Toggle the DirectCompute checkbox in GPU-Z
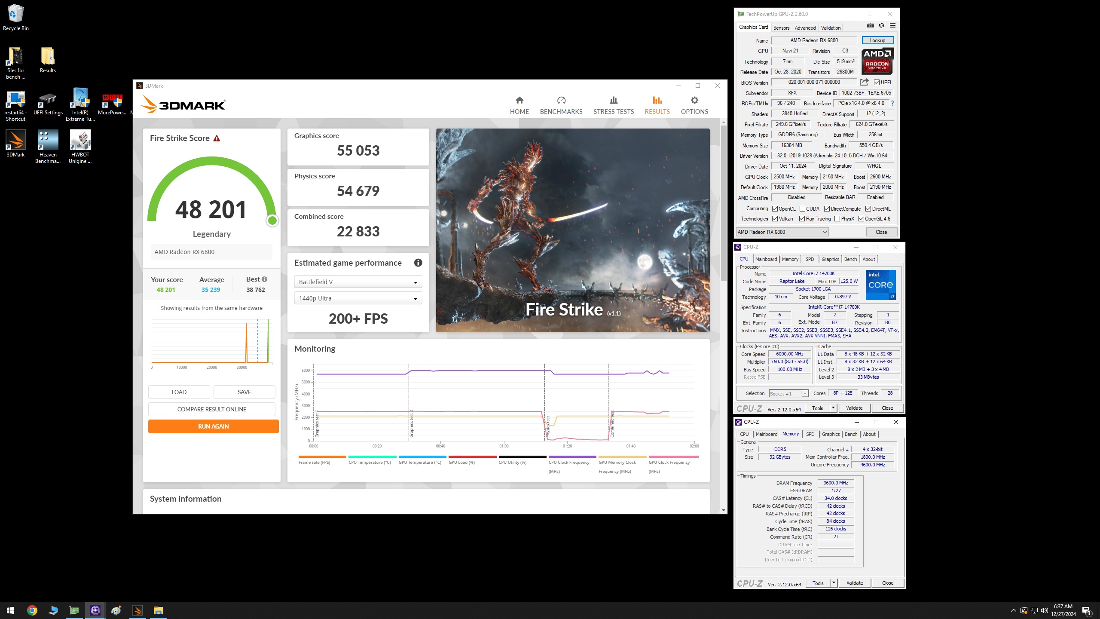This screenshot has width=1100, height=619. click(x=827, y=209)
